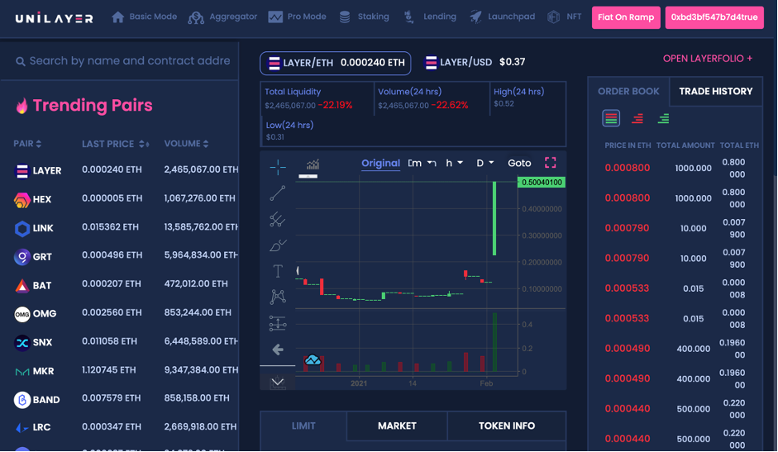Click the HEX token icon

(21, 200)
